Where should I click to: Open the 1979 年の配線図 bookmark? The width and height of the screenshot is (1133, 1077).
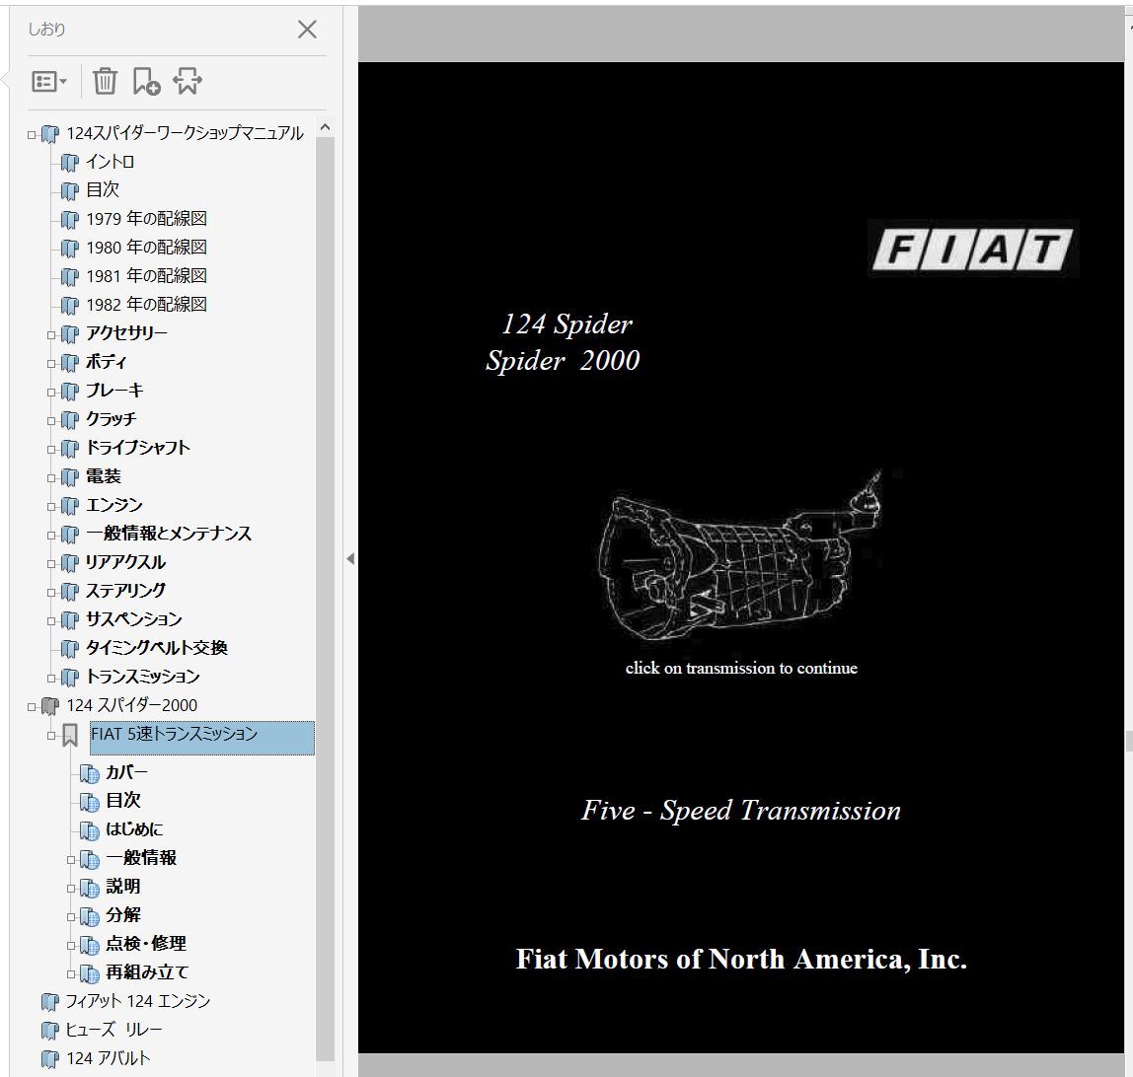pos(147,219)
